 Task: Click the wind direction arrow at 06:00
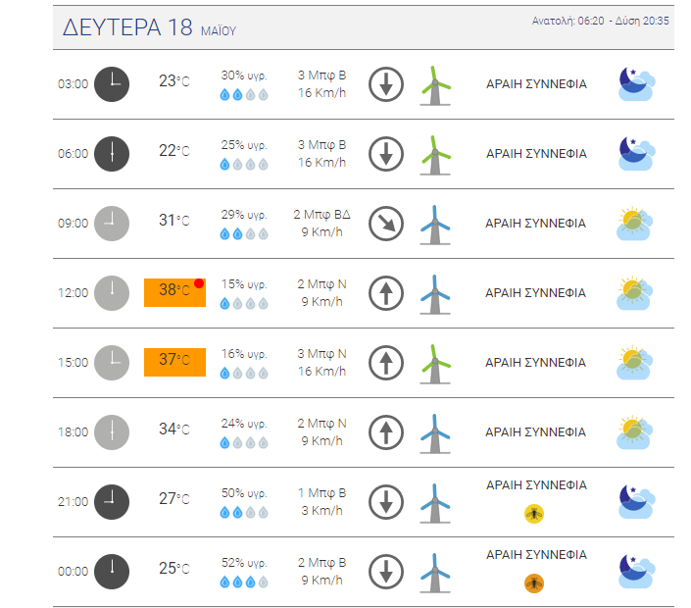(386, 153)
